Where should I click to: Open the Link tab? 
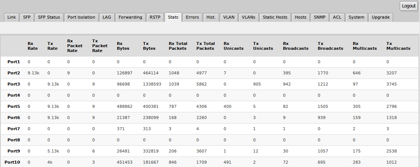coord(12,17)
